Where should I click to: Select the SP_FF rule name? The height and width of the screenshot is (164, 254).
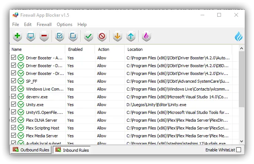click(x=32, y=81)
